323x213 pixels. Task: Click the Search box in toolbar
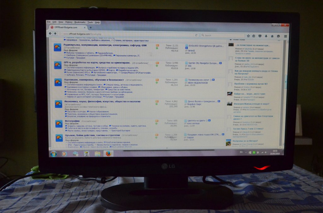(x=222, y=35)
